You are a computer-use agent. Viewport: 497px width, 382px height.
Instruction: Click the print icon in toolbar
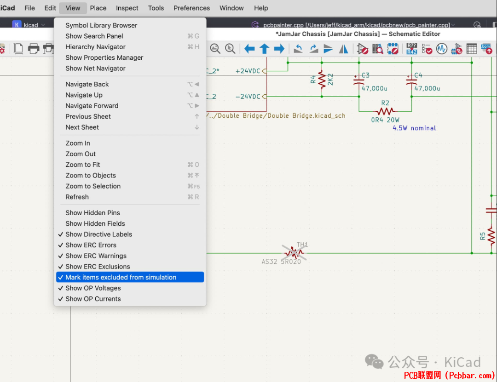(33, 49)
